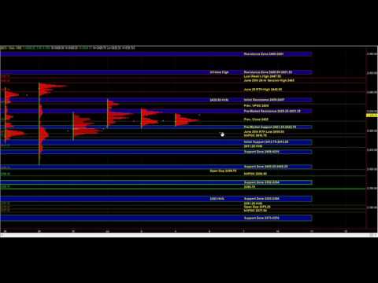Select June 20th 24-hr Session High label

pyautogui.click(x=269, y=80)
